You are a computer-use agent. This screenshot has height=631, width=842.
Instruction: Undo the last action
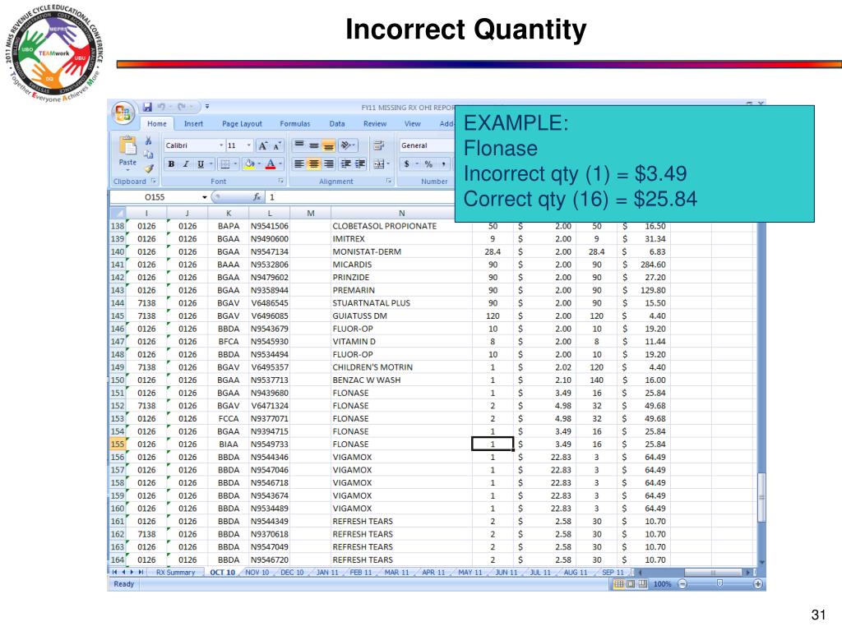(160, 107)
